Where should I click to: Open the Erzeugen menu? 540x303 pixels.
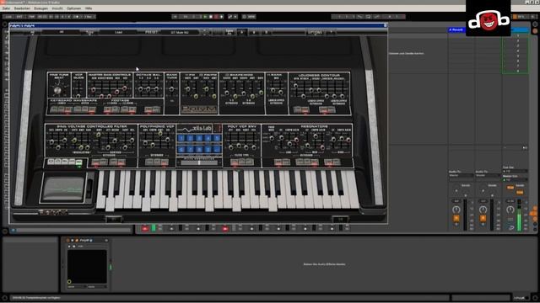(41, 8)
